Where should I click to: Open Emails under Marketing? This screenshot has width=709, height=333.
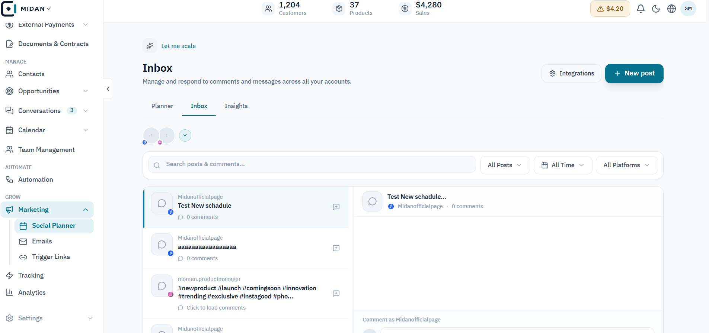(x=42, y=242)
